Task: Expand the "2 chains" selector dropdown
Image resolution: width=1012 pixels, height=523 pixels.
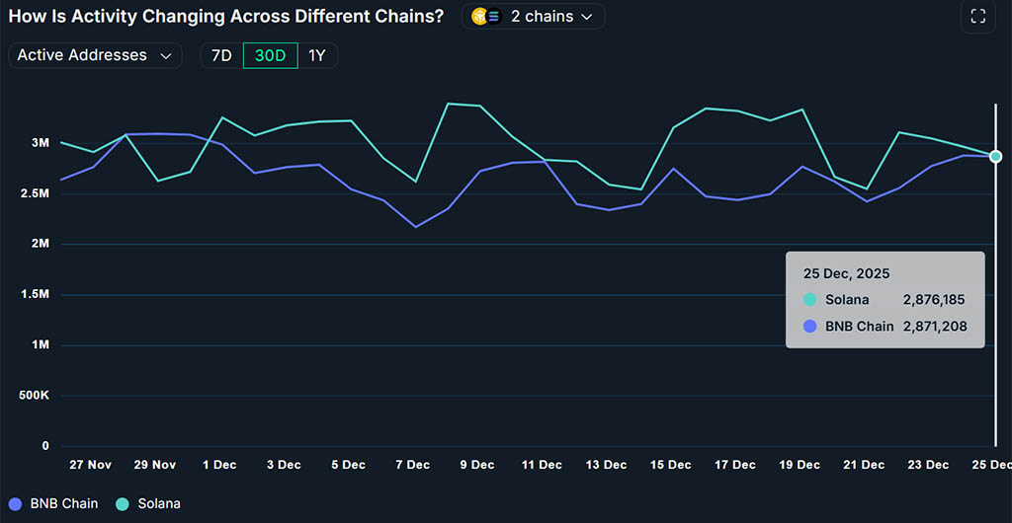Action: click(x=534, y=17)
